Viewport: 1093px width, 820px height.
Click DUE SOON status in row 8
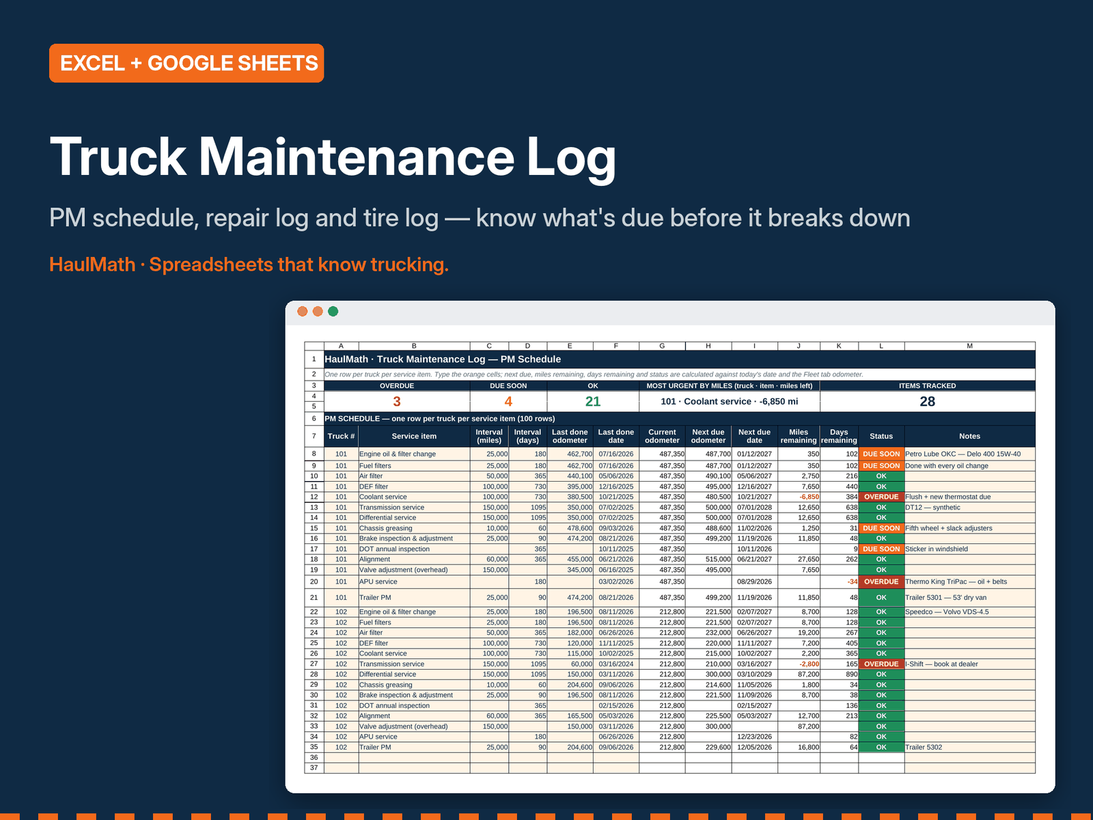point(881,454)
